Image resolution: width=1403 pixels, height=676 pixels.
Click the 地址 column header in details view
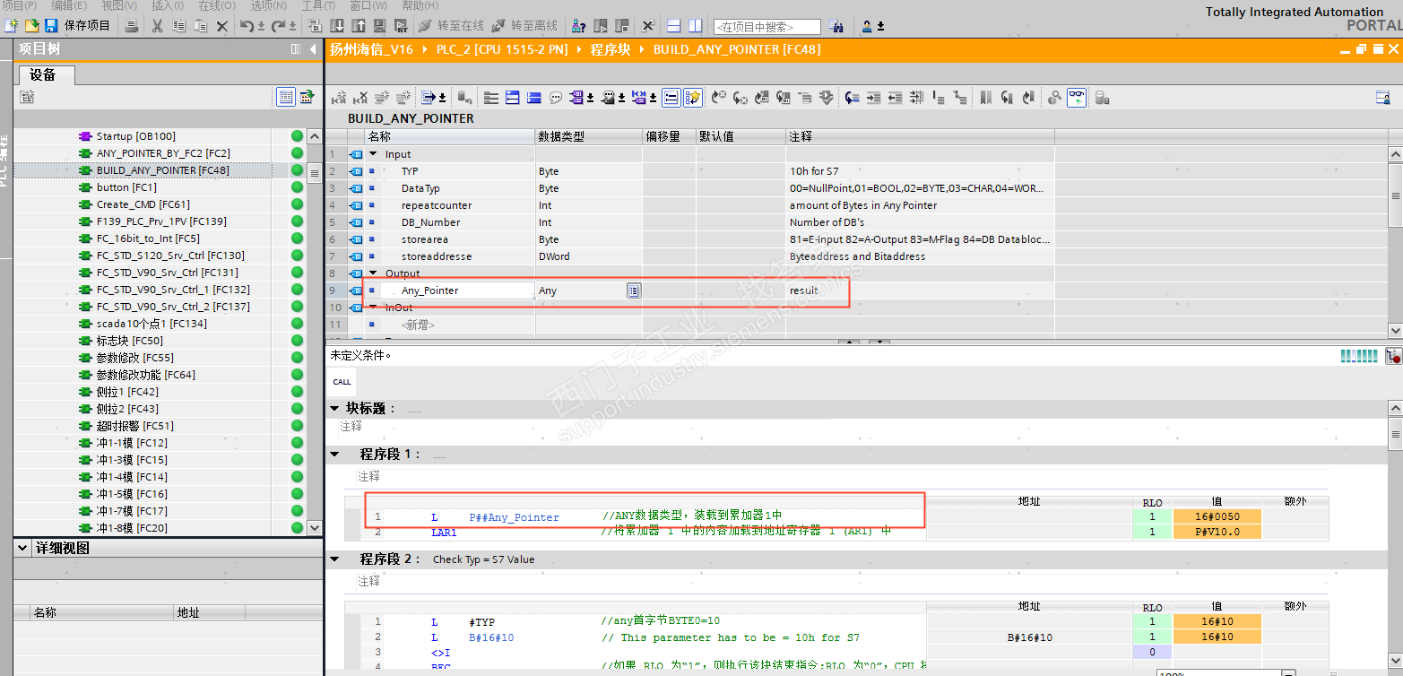pos(209,613)
